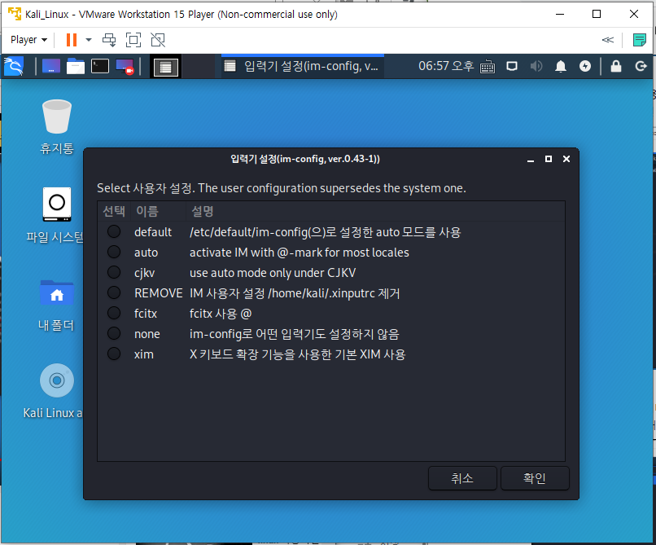Open the file manager from the panel

[76, 66]
